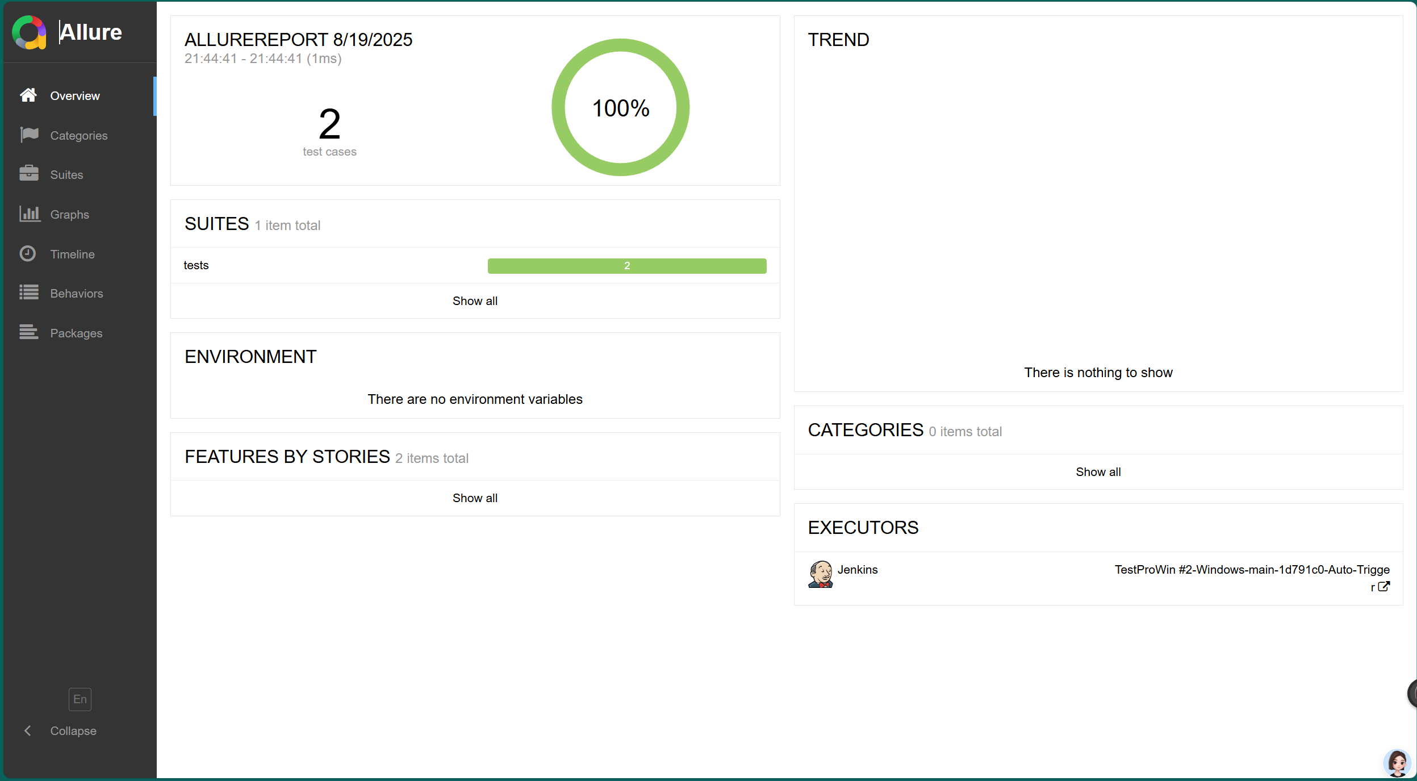Open the Jenkins build external link icon

pyautogui.click(x=1383, y=587)
